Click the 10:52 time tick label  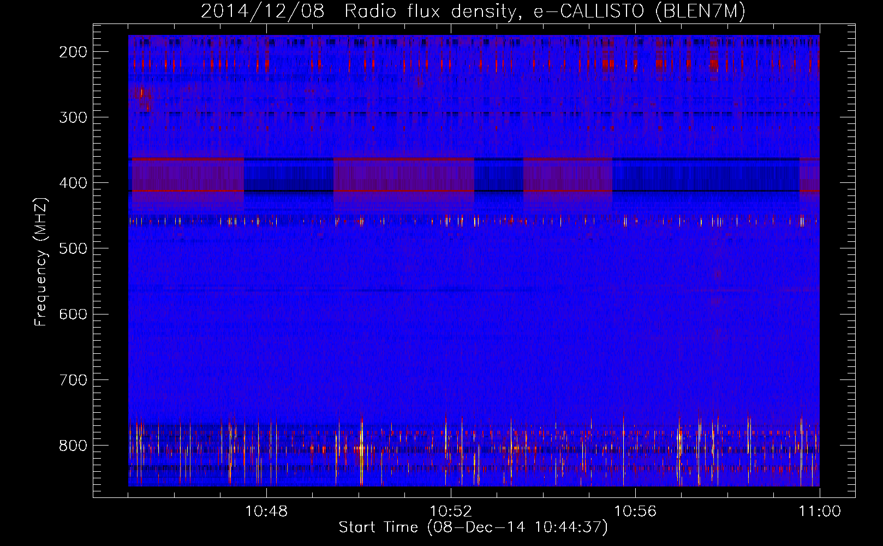(451, 511)
